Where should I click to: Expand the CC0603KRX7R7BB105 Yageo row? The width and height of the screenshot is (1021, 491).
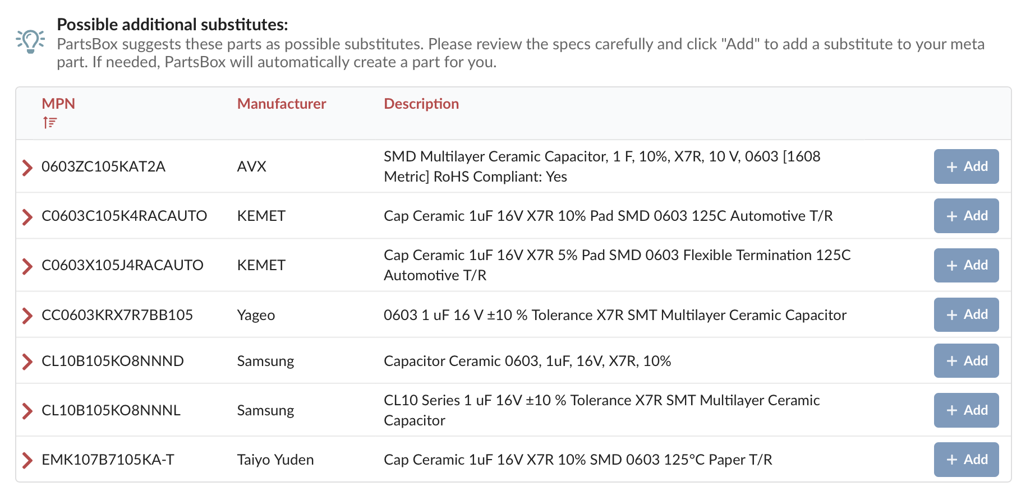(27, 316)
